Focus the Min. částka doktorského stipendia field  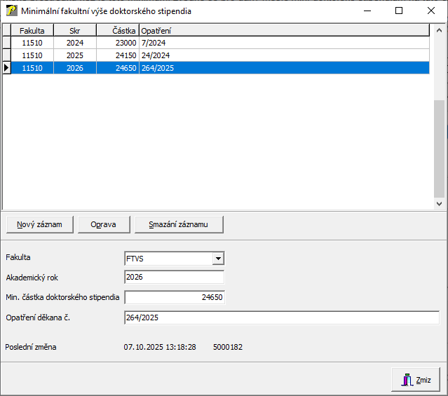point(175,297)
